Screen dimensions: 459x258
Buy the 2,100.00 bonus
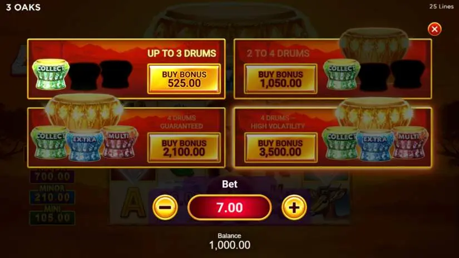coord(184,147)
